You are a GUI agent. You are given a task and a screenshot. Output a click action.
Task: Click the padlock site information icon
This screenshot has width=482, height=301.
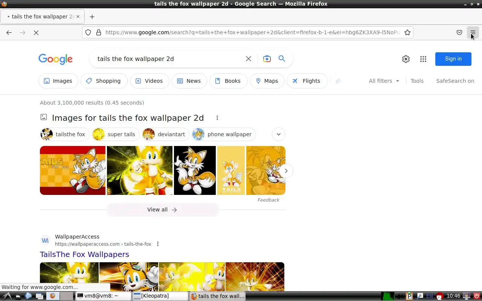pyautogui.click(x=99, y=32)
